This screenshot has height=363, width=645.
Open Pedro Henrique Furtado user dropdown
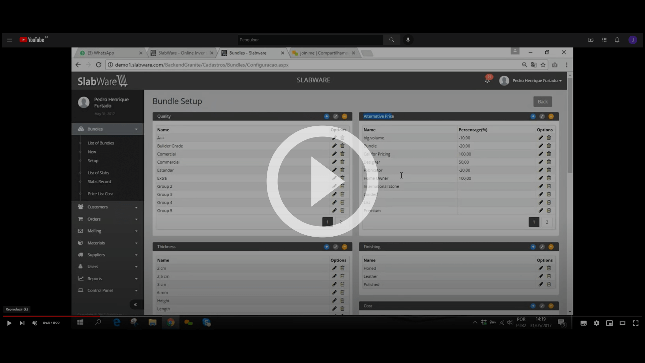point(531,81)
